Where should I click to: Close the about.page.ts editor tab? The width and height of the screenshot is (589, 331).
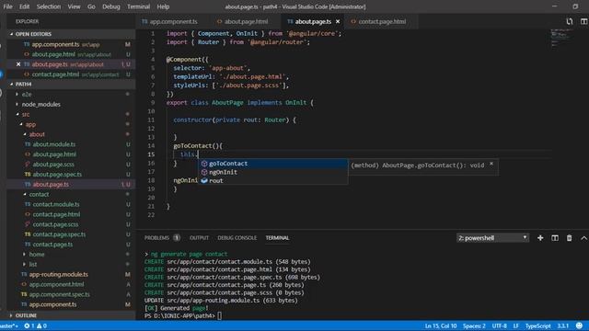coord(338,21)
